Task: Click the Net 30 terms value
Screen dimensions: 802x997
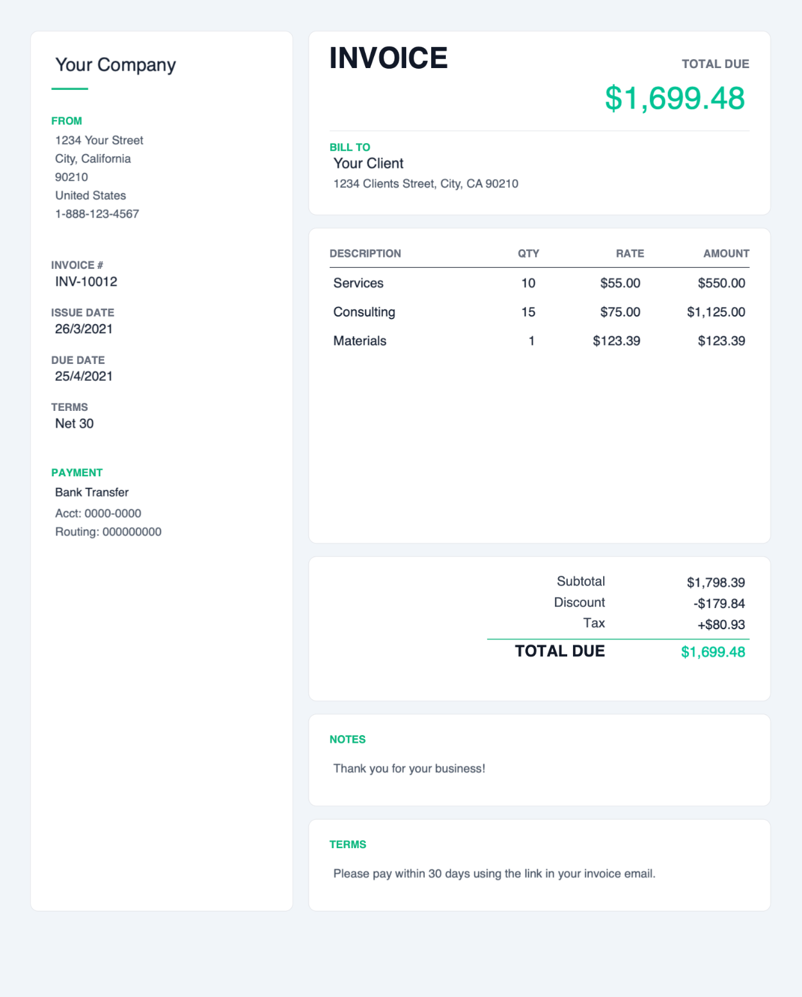Action: [74, 423]
